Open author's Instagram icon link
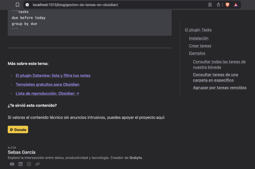Screen dimensions: 255x169 point(29,164)
